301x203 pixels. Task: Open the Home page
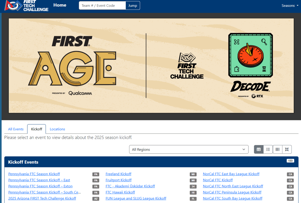(60, 5)
